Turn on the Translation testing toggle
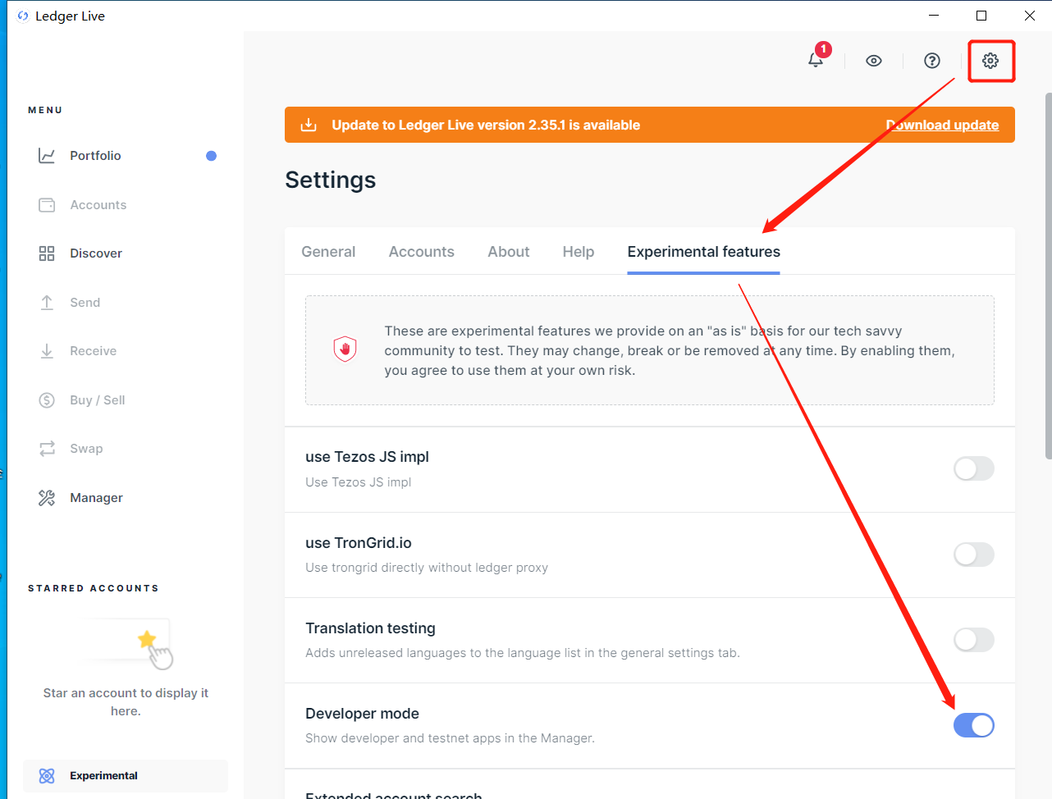 pos(974,640)
